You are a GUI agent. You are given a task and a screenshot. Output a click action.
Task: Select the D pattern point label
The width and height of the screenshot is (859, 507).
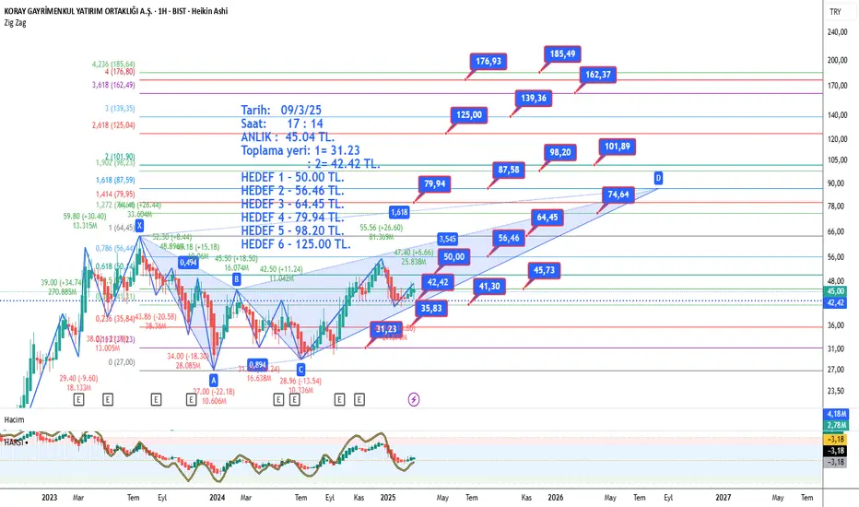click(x=658, y=178)
